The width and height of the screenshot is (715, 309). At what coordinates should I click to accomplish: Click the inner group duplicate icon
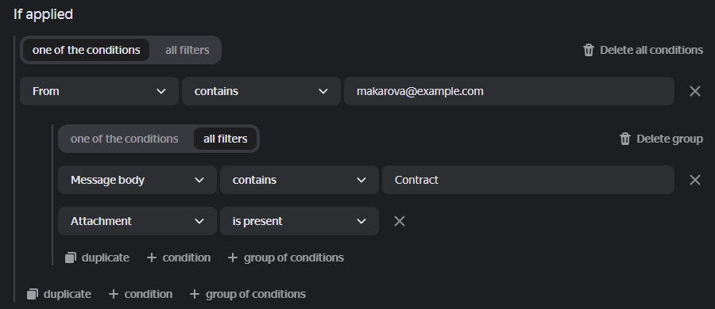(x=70, y=257)
